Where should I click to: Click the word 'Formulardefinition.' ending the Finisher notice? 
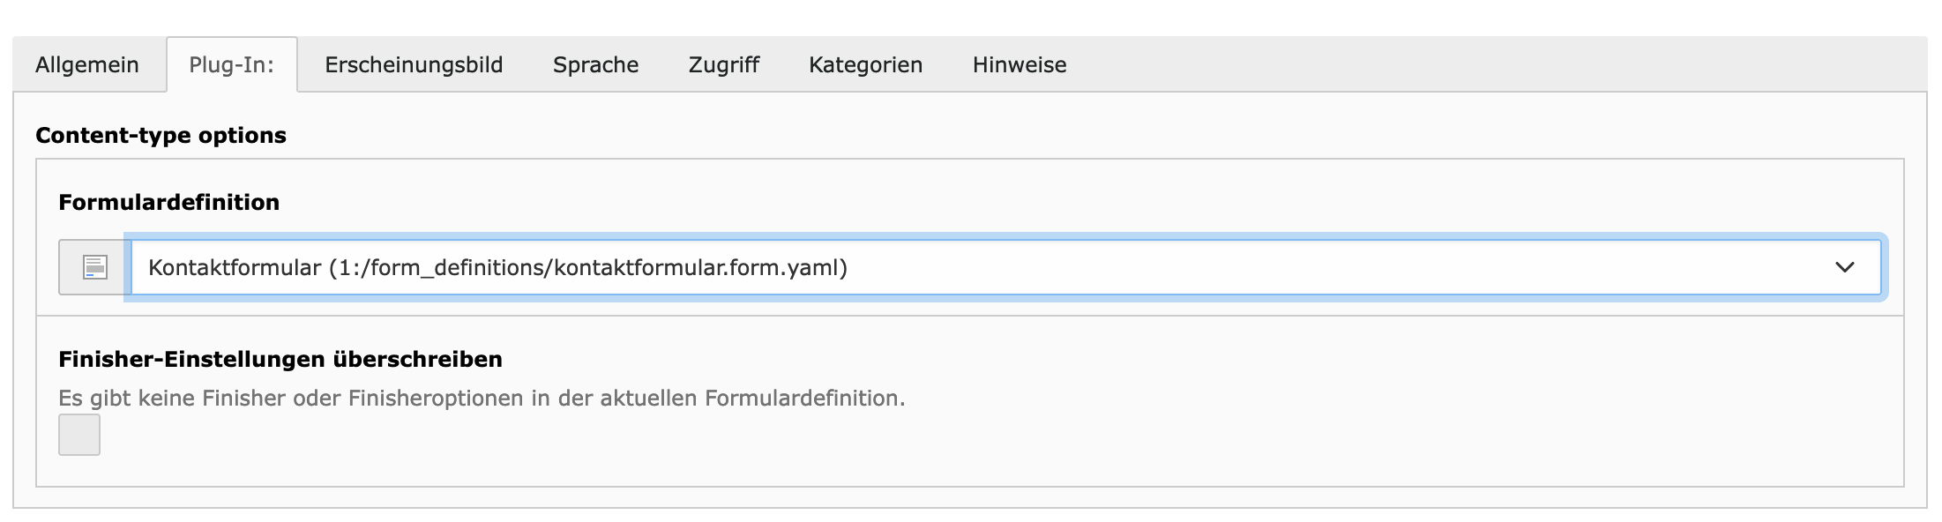pyautogui.click(x=804, y=399)
